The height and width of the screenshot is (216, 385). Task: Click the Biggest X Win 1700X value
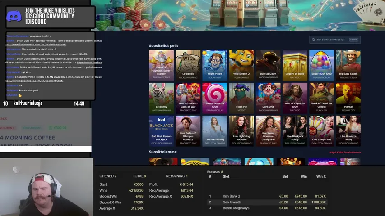tap(138, 202)
